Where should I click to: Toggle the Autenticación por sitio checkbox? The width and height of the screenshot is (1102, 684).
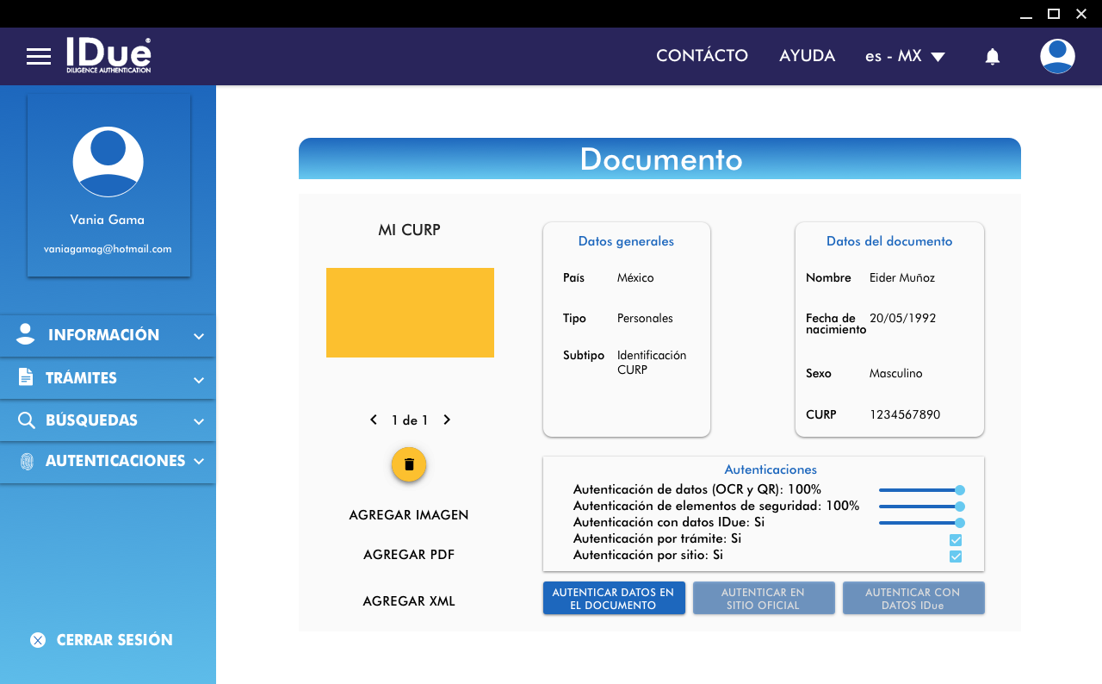click(955, 557)
